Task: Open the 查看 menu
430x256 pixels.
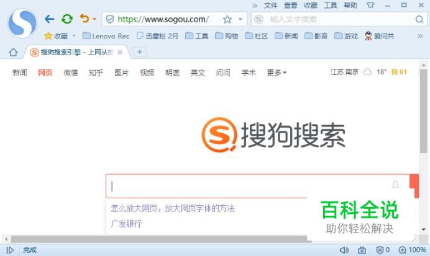Action: tap(290, 5)
